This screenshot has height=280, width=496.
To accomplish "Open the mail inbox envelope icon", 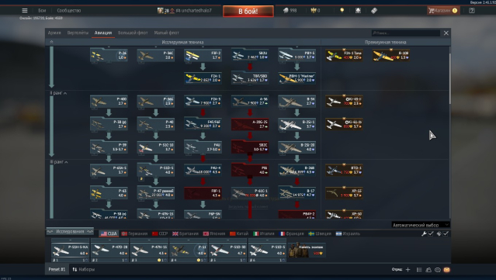I will 446,270.
